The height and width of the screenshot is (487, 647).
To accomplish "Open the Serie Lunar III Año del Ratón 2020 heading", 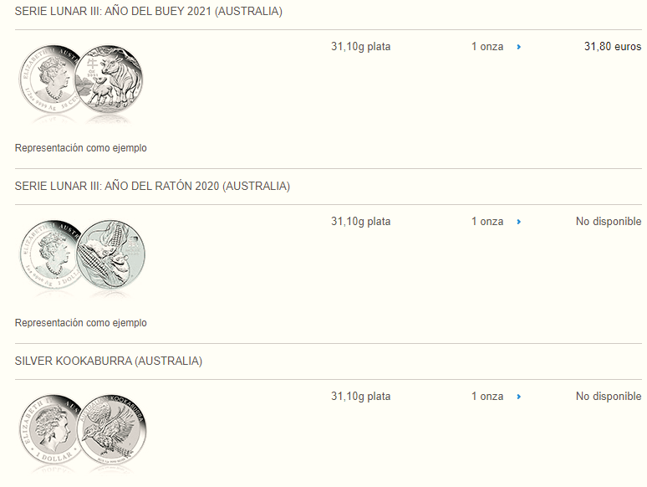I will click(x=152, y=186).
